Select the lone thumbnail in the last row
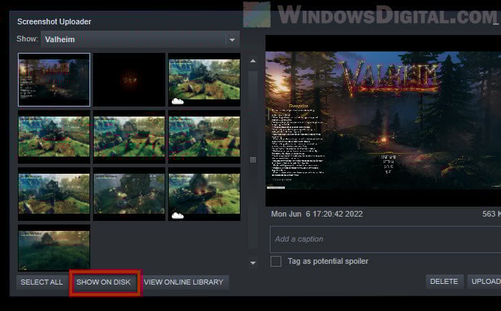501x311 pixels. click(54, 248)
